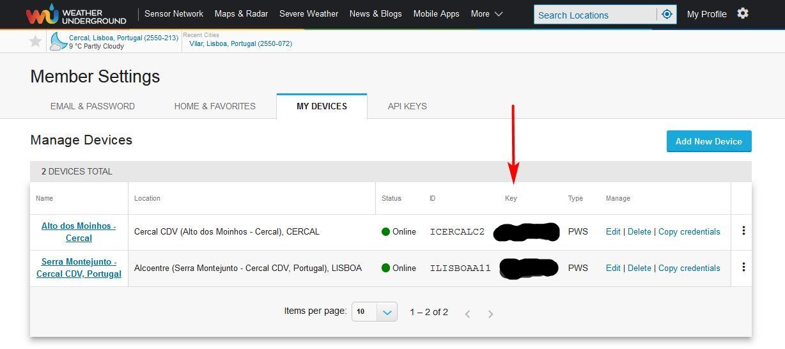Click Edit for ICERCALC2 device

[613, 231]
